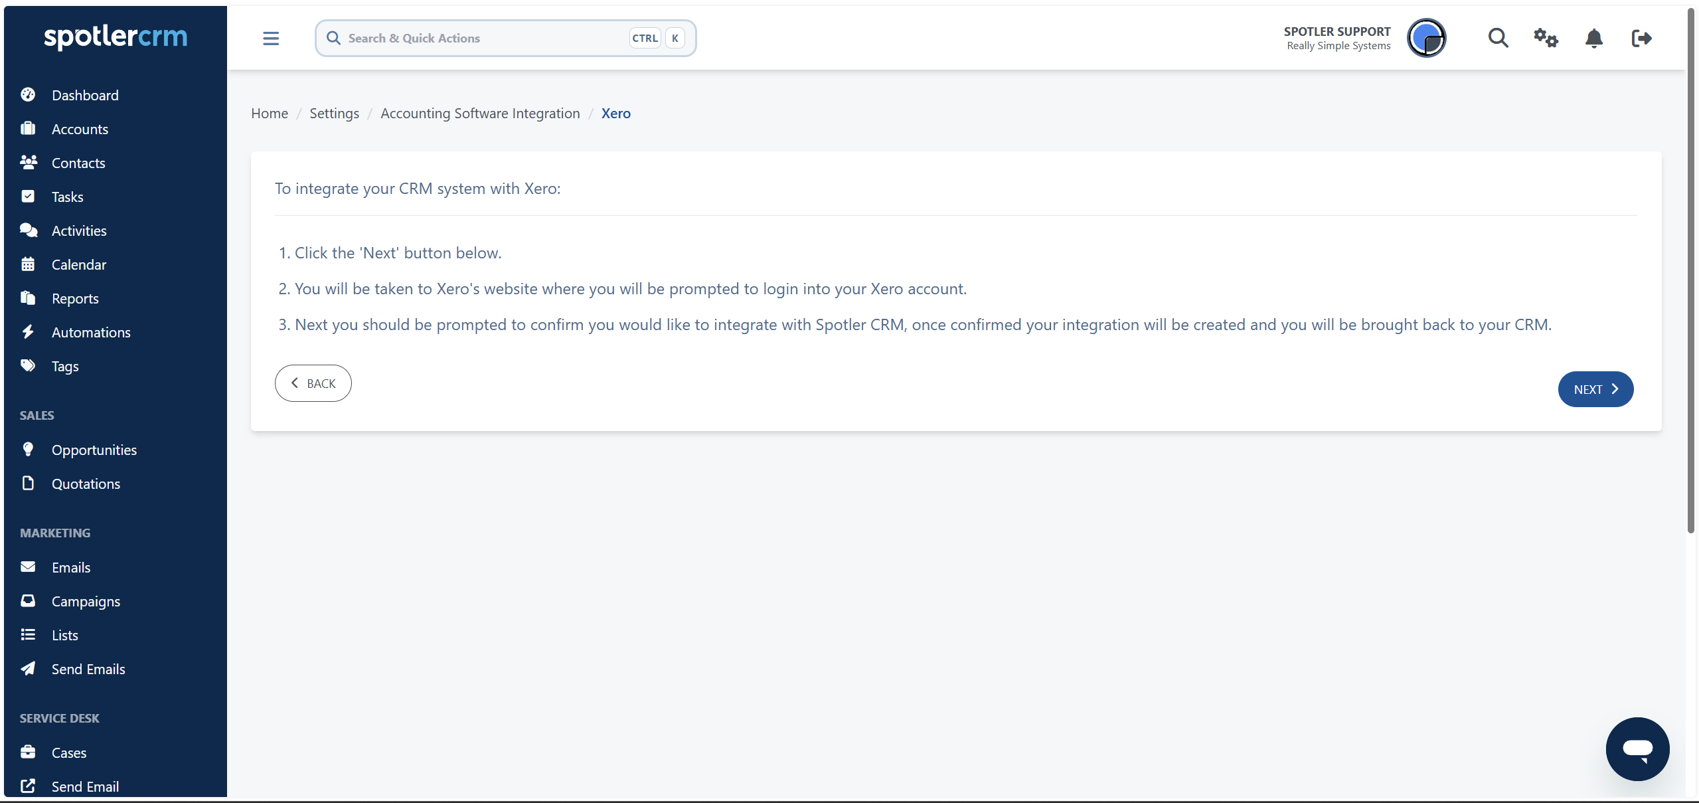The height and width of the screenshot is (803, 1699).
Task: Open Cases under Service Desk
Action: pyautogui.click(x=69, y=753)
